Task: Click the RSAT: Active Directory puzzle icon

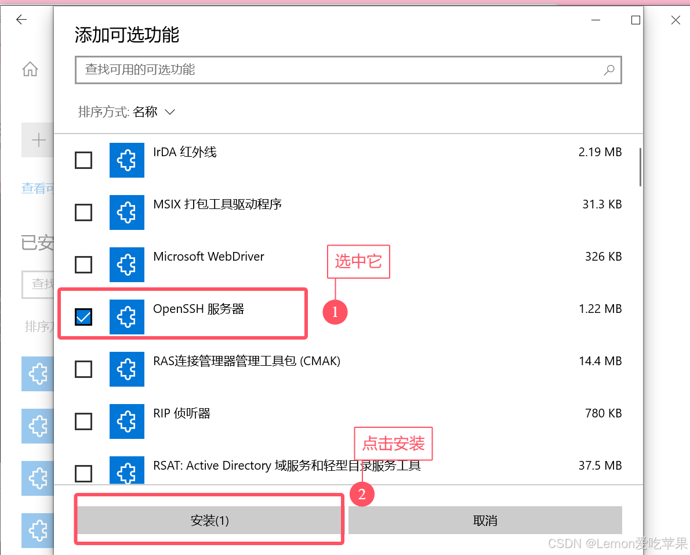Action: pyautogui.click(x=127, y=470)
